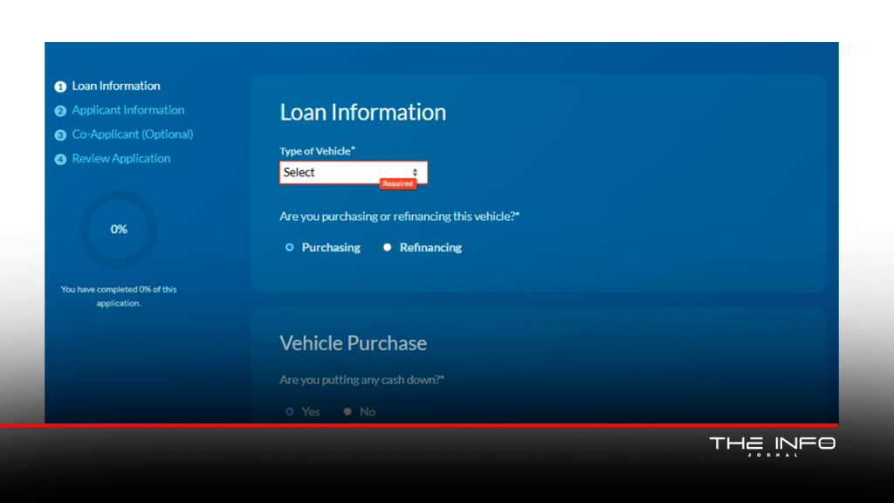The width and height of the screenshot is (894, 503).
Task: Select Yes for putting cash down
Action: tap(290, 412)
